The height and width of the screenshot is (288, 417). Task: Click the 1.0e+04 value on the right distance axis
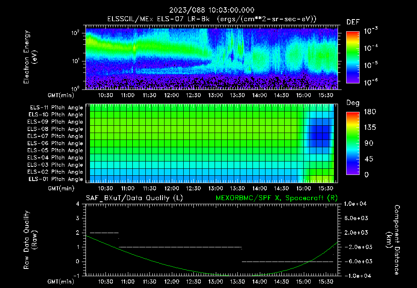355,204
